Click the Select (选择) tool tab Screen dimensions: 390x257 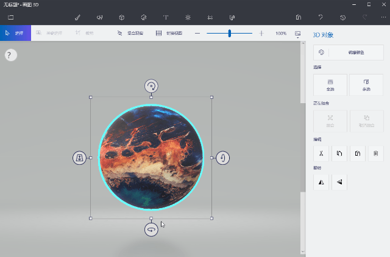[x=15, y=33]
